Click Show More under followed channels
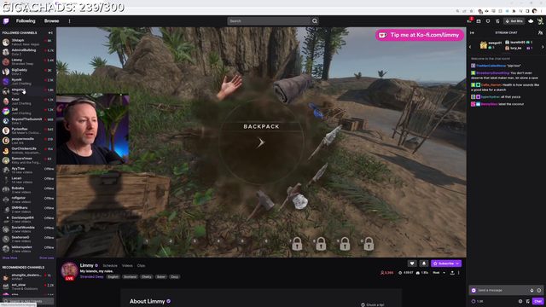 point(9,258)
